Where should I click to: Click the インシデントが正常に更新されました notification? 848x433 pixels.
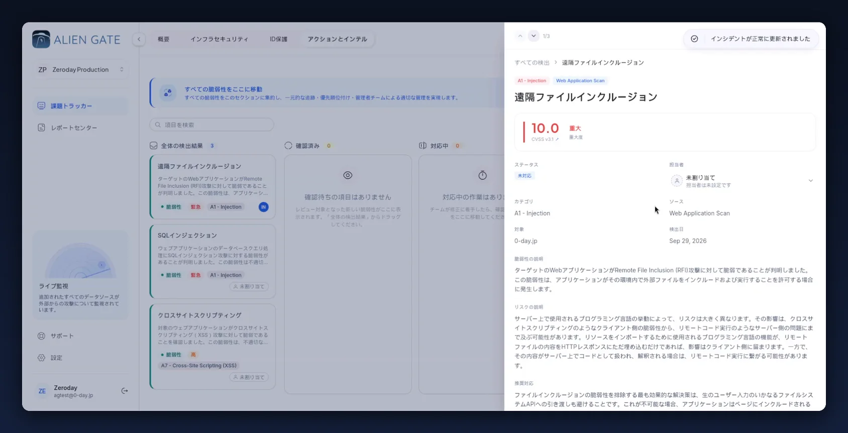[752, 39]
